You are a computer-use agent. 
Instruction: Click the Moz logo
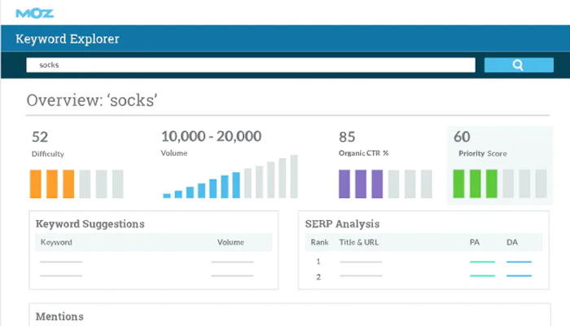(x=34, y=14)
